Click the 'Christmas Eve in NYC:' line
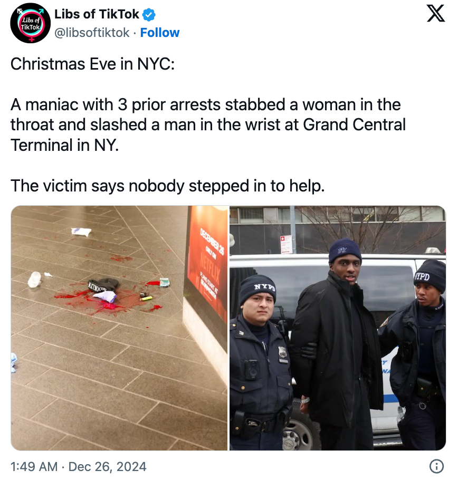458x480 pixels. [x=92, y=64]
